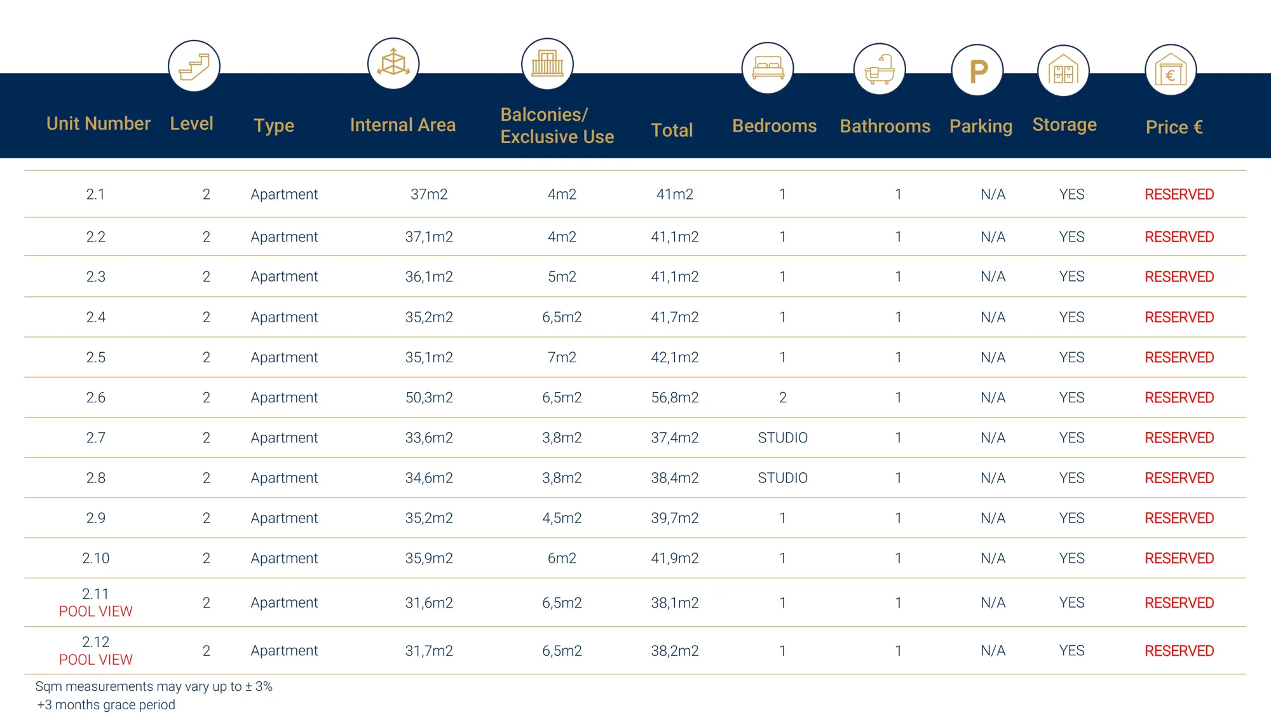1271x715 pixels.
Task: Click balcony value 7m2
Action: click(562, 358)
